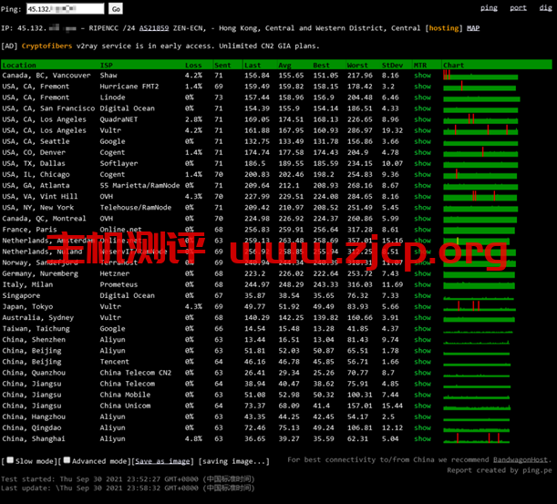This screenshot has height=504, width=557.
Task: Click the '286.97' worst latency value
Action: click(x=360, y=130)
